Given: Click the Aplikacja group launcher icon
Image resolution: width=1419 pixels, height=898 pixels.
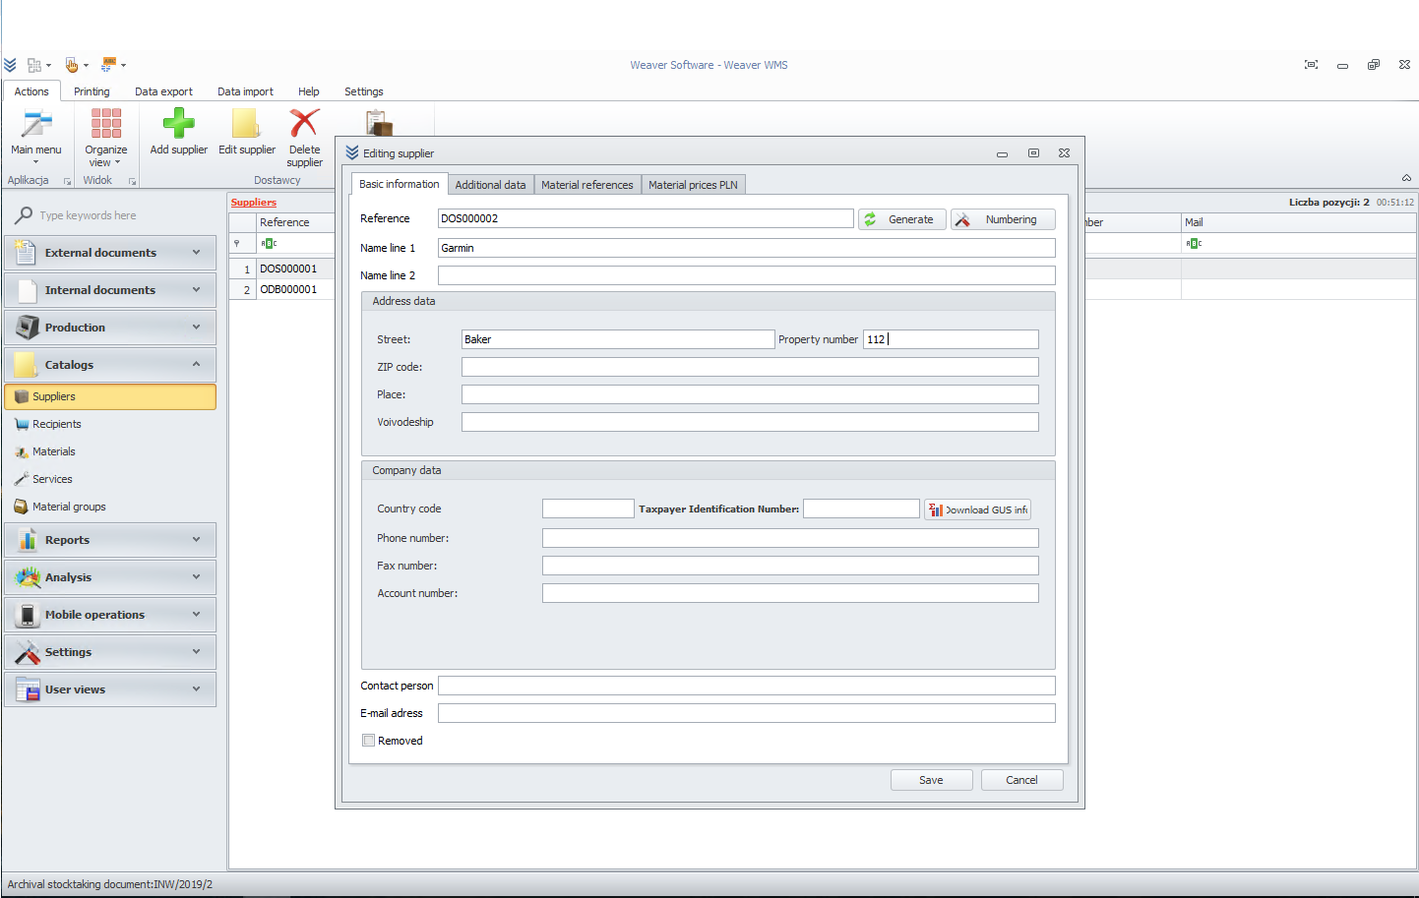Looking at the screenshot, I should (68, 181).
